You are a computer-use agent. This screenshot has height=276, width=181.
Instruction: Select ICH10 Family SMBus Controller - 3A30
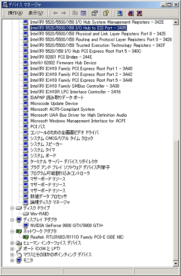point(75,86)
